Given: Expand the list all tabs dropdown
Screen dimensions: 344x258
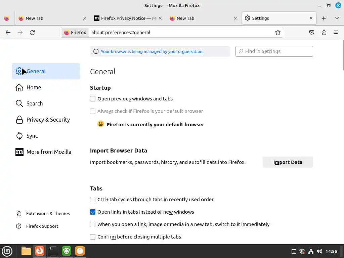Looking at the screenshot, I should [x=337, y=18].
